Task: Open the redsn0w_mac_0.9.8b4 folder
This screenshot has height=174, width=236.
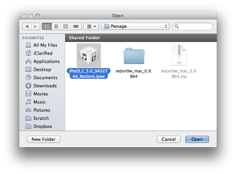Action: (x=134, y=56)
